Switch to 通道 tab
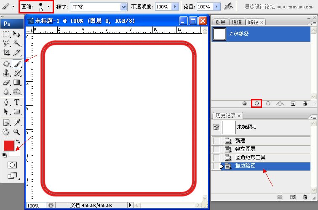This screenshot has width=318, height=210. pos(237,22)
